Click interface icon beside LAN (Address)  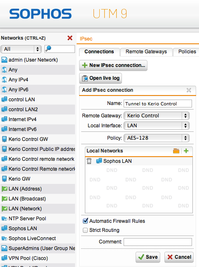[x=4, y=188]
